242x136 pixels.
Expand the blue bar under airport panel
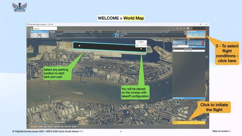point(189,98)
